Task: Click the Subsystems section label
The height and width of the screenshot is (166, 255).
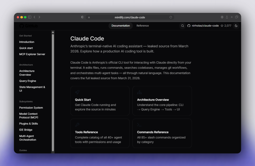Action: pos(26,102)
